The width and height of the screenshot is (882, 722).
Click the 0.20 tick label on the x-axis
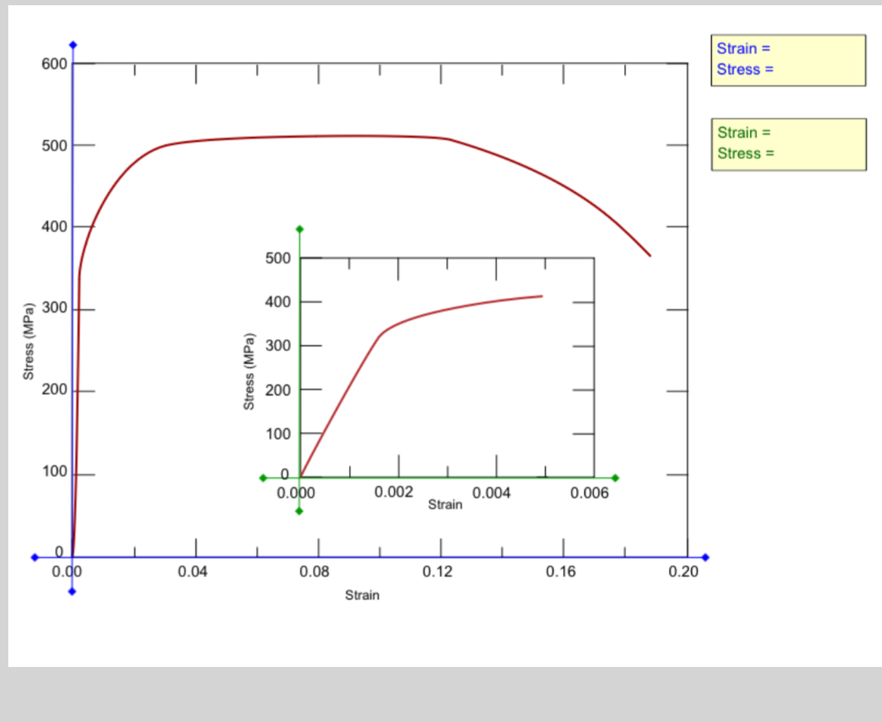(x=684, y=571)
